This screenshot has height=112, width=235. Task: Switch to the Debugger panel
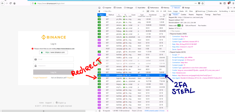[x=128, y=8]
